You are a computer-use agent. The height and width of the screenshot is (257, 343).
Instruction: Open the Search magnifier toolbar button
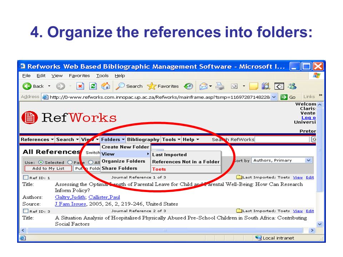(x=129, y=86)
